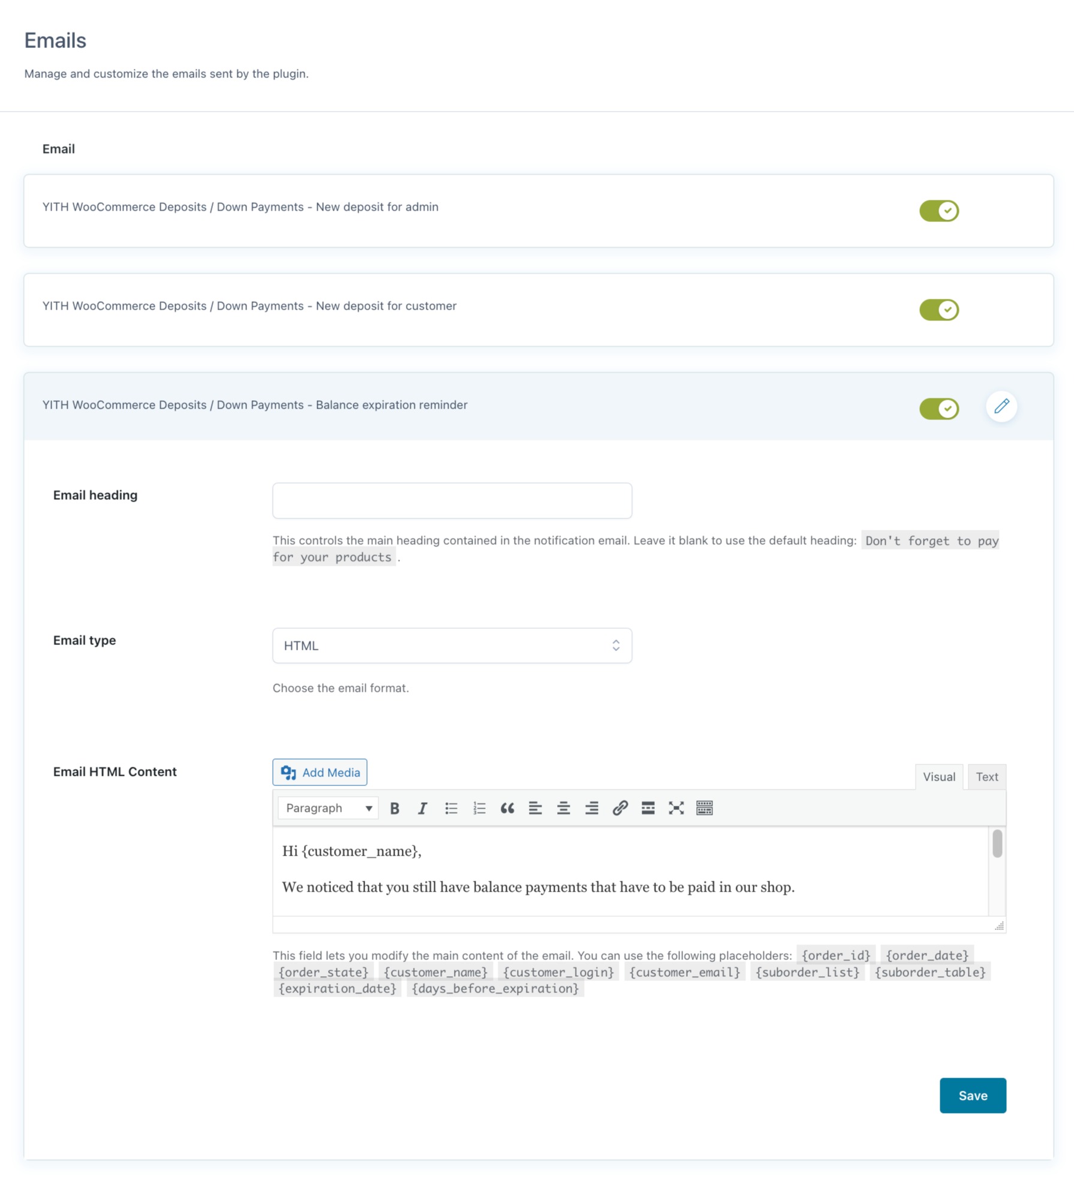Viewport: 1074px width, 1179px height.
Task: Align text to center
Action: pos(564,808)
